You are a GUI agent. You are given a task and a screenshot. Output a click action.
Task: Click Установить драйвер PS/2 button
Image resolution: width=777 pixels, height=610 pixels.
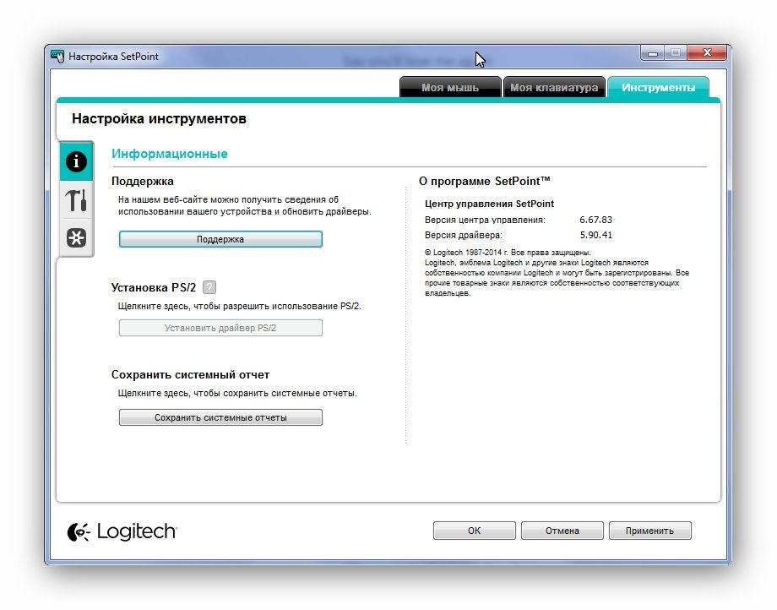[220, 328]
